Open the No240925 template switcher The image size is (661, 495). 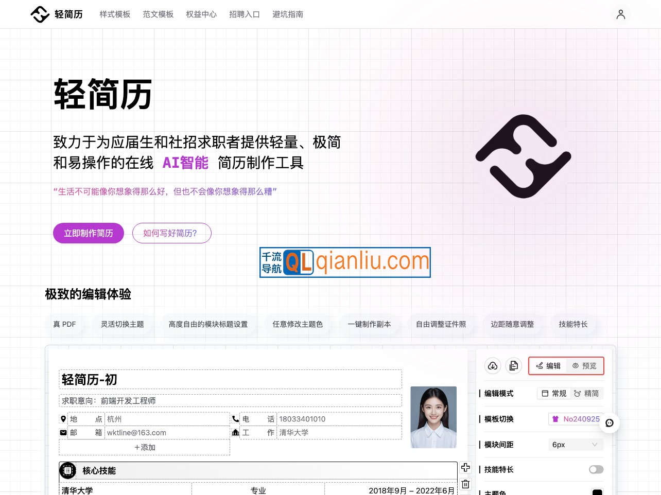coord(576,419)
